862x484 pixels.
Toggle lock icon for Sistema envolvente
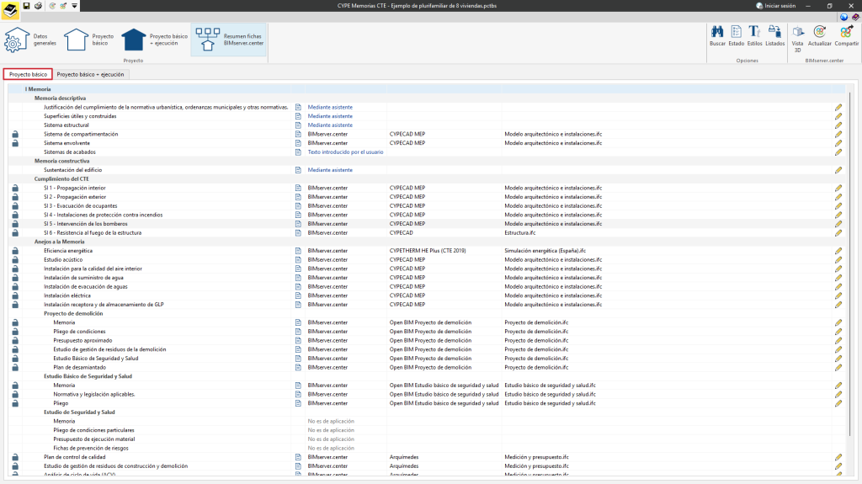coord(15,143)
